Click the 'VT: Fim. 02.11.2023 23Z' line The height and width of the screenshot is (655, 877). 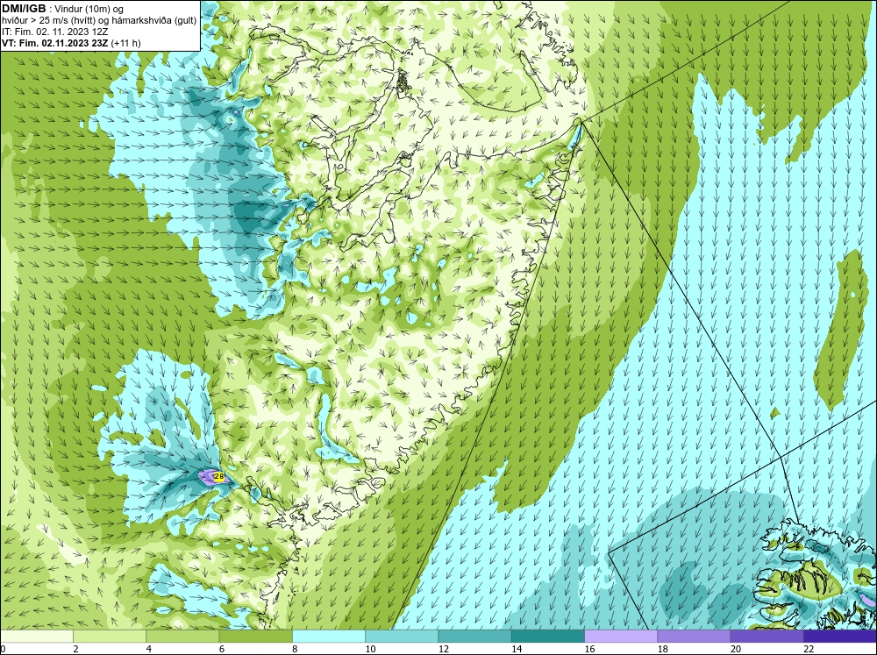(55, 43)
